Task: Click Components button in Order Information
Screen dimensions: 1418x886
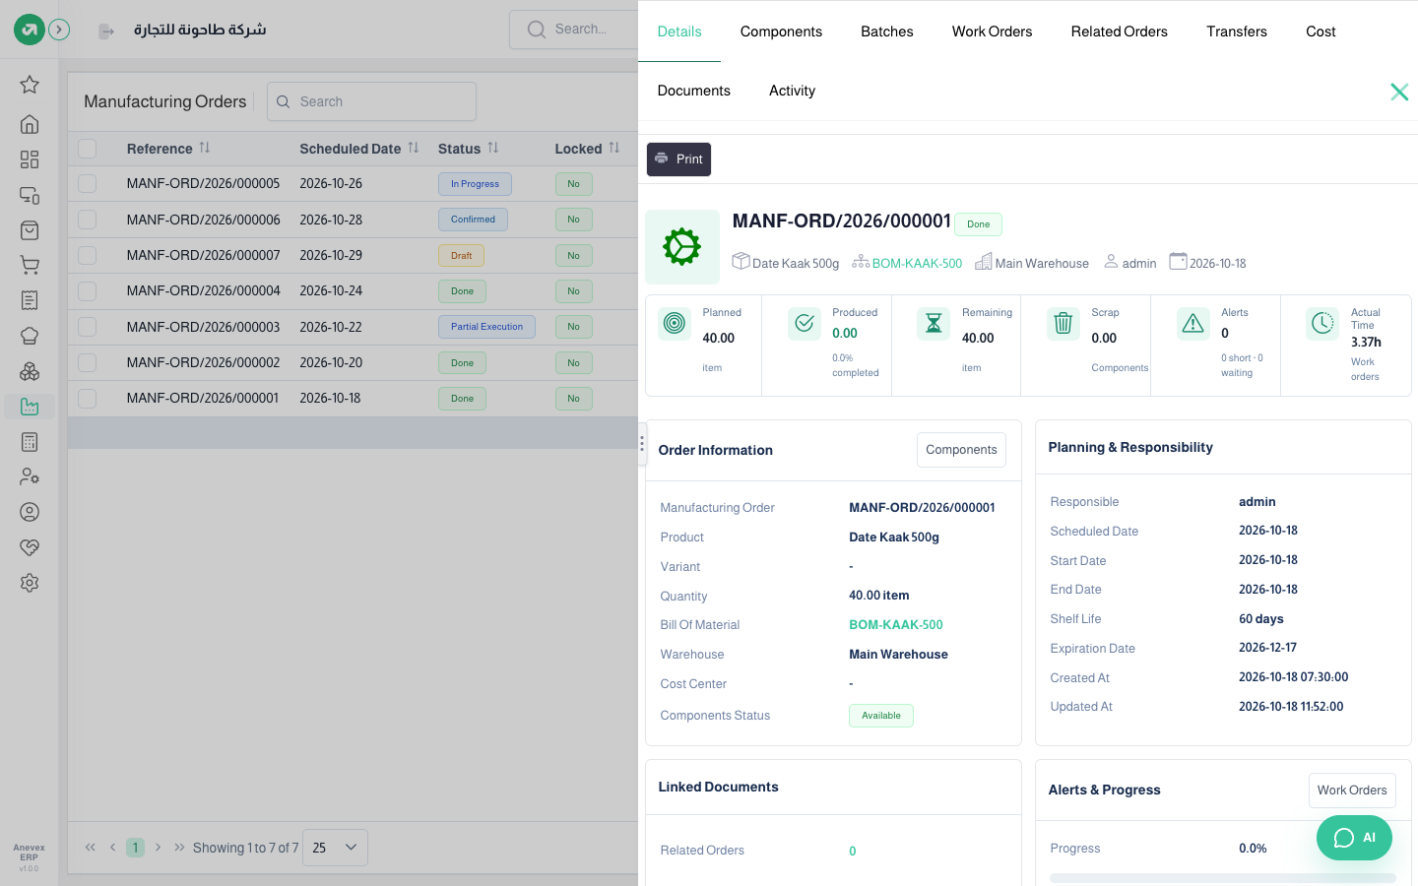Action: pos(961,450)
